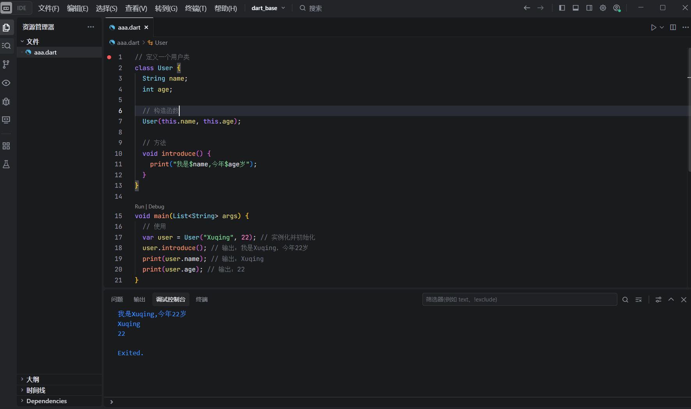Open settings gear in title bar
The height and width of the screenshot is (409, 691).
[x=603, y=8]
